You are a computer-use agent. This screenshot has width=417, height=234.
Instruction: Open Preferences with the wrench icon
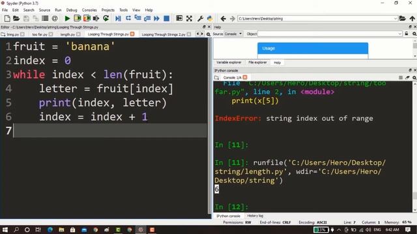click(200, 18)
